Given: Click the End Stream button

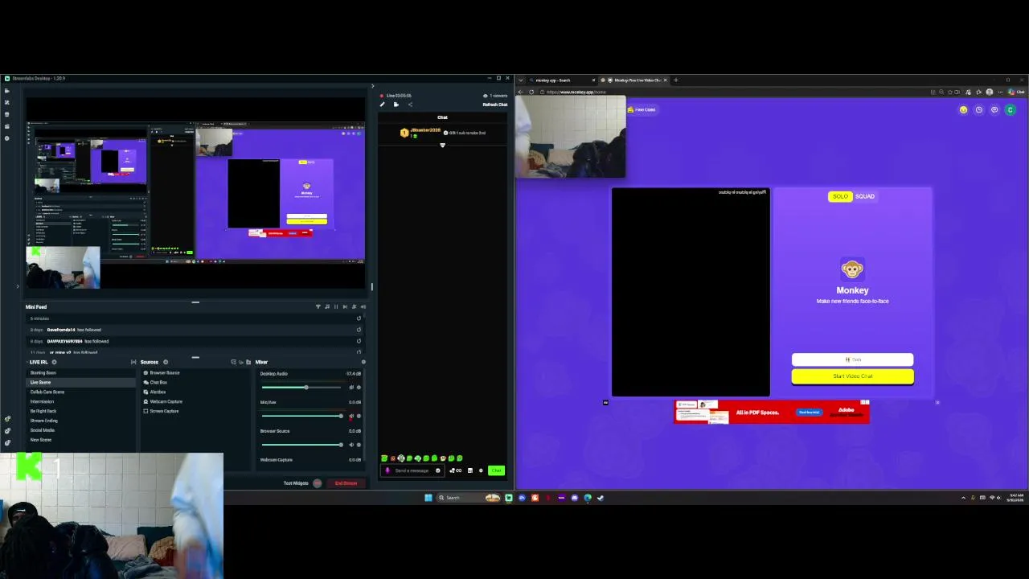Looking at the screenshot, I should click(346, 483).
